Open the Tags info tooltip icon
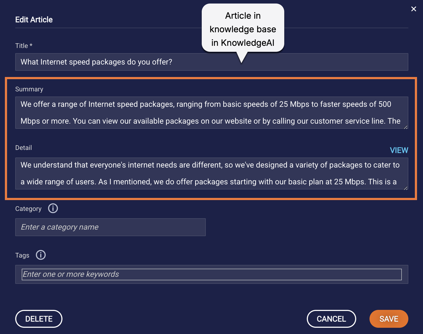This screenshot has width=423, height=334. coord(41,255)
